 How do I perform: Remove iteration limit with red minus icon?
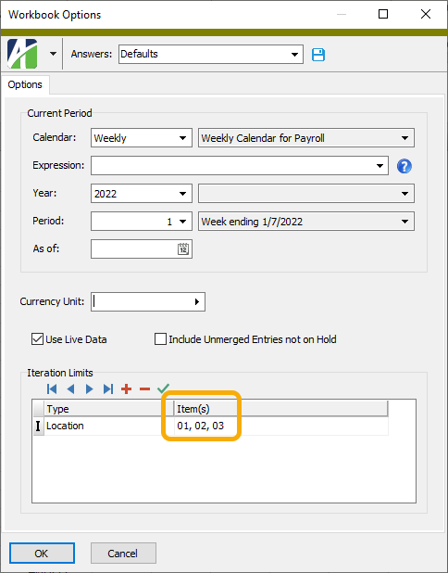click(x=144, y=388)
